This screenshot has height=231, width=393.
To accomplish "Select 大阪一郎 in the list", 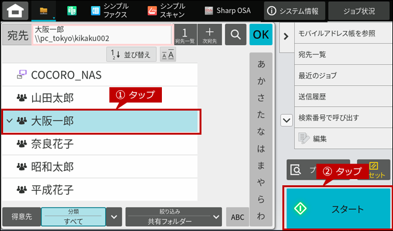I will pos(100,121).
